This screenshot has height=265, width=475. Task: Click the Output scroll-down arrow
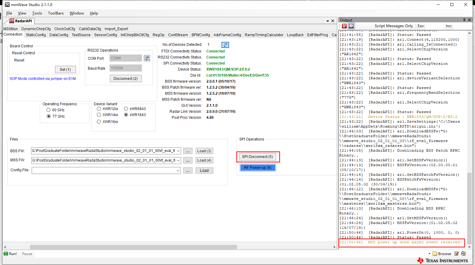(x=469, y=246)
